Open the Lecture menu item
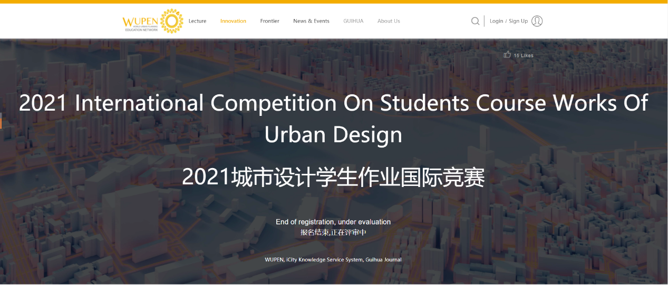This screenshot has width=668, height=285. [197, 21]
